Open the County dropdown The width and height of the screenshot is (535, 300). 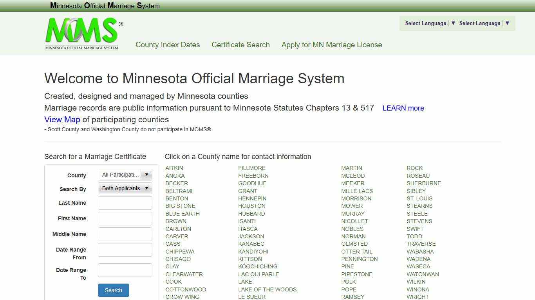125,175
